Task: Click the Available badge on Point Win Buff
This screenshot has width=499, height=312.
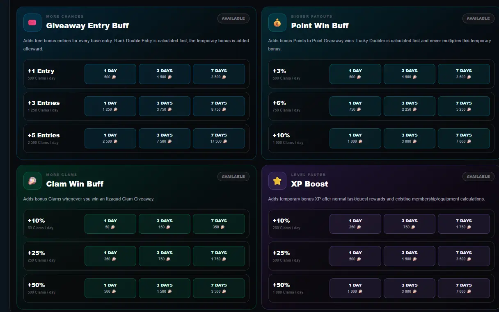Action: [x=478, y=18]
